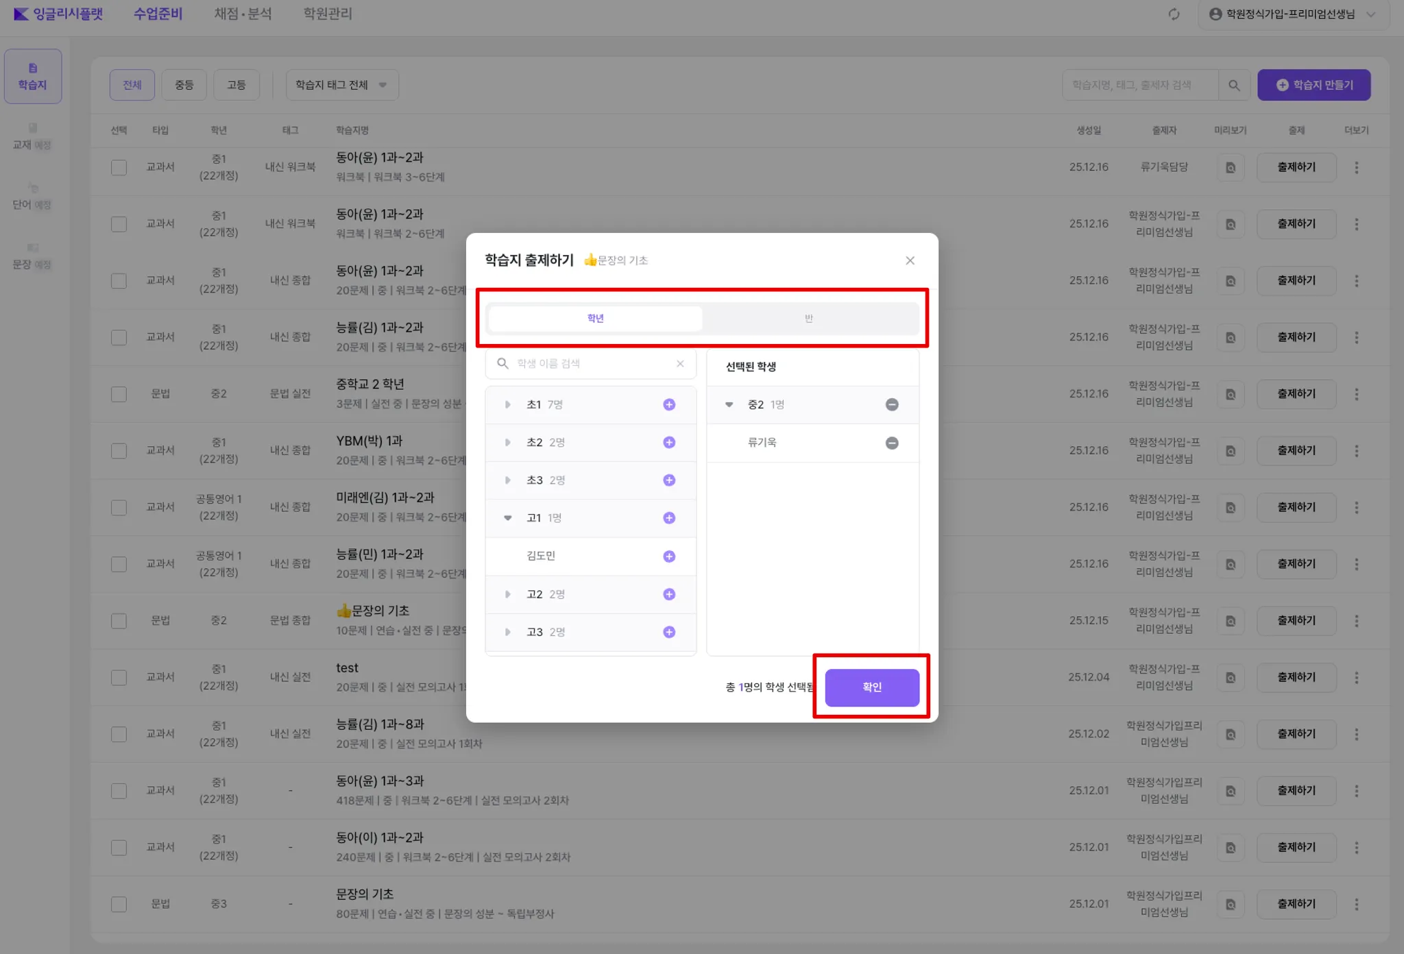Screen dimensions: 1404x954
Task: Add 초1 grade students with plus icon
Action: [x=669, y=404]
